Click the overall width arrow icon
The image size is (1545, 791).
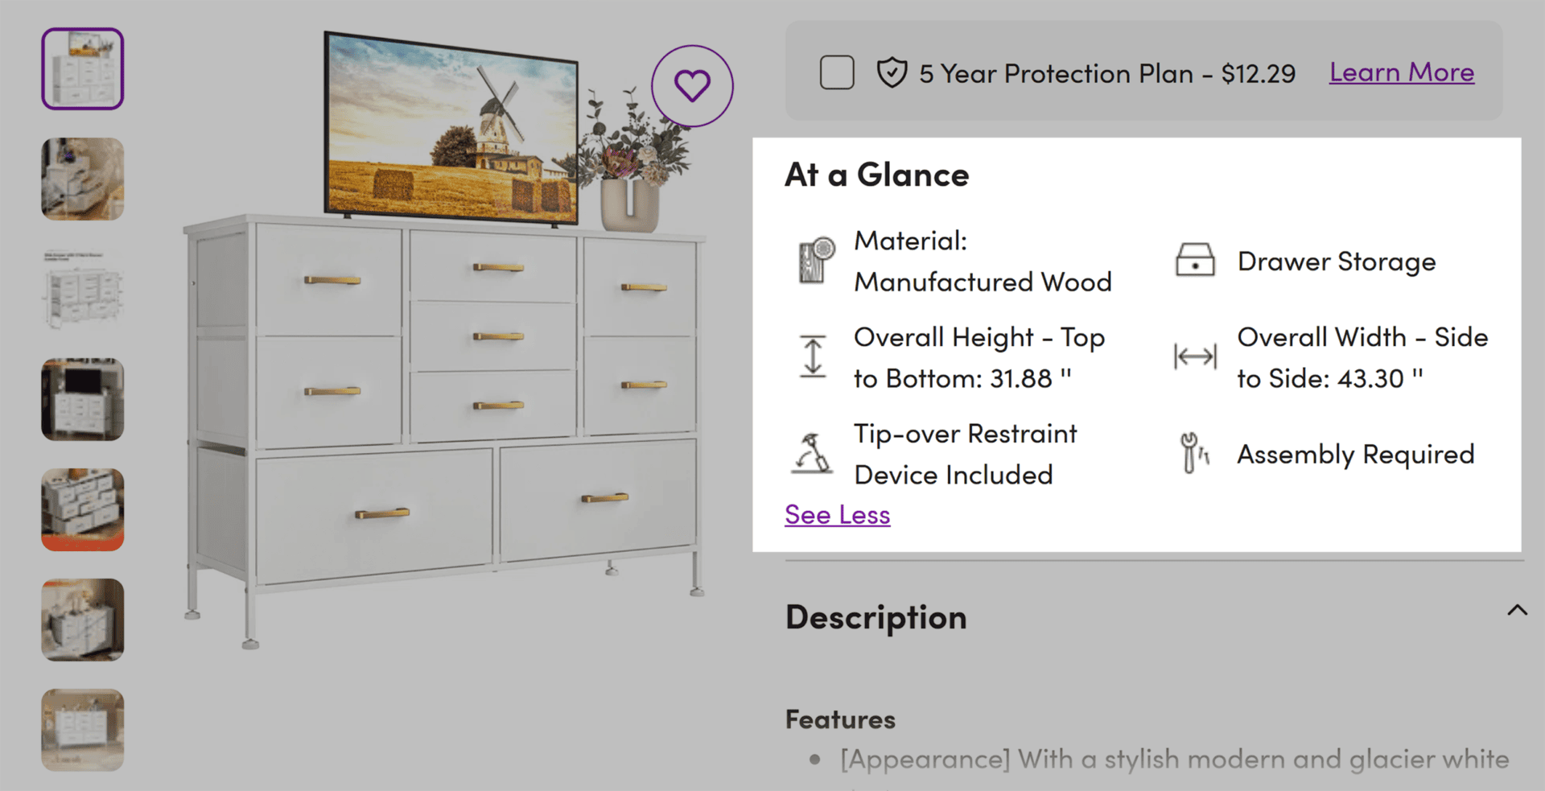point(1195,356)
